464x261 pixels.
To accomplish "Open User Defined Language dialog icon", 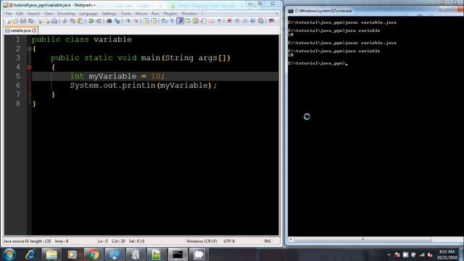I will click(188, 21).
